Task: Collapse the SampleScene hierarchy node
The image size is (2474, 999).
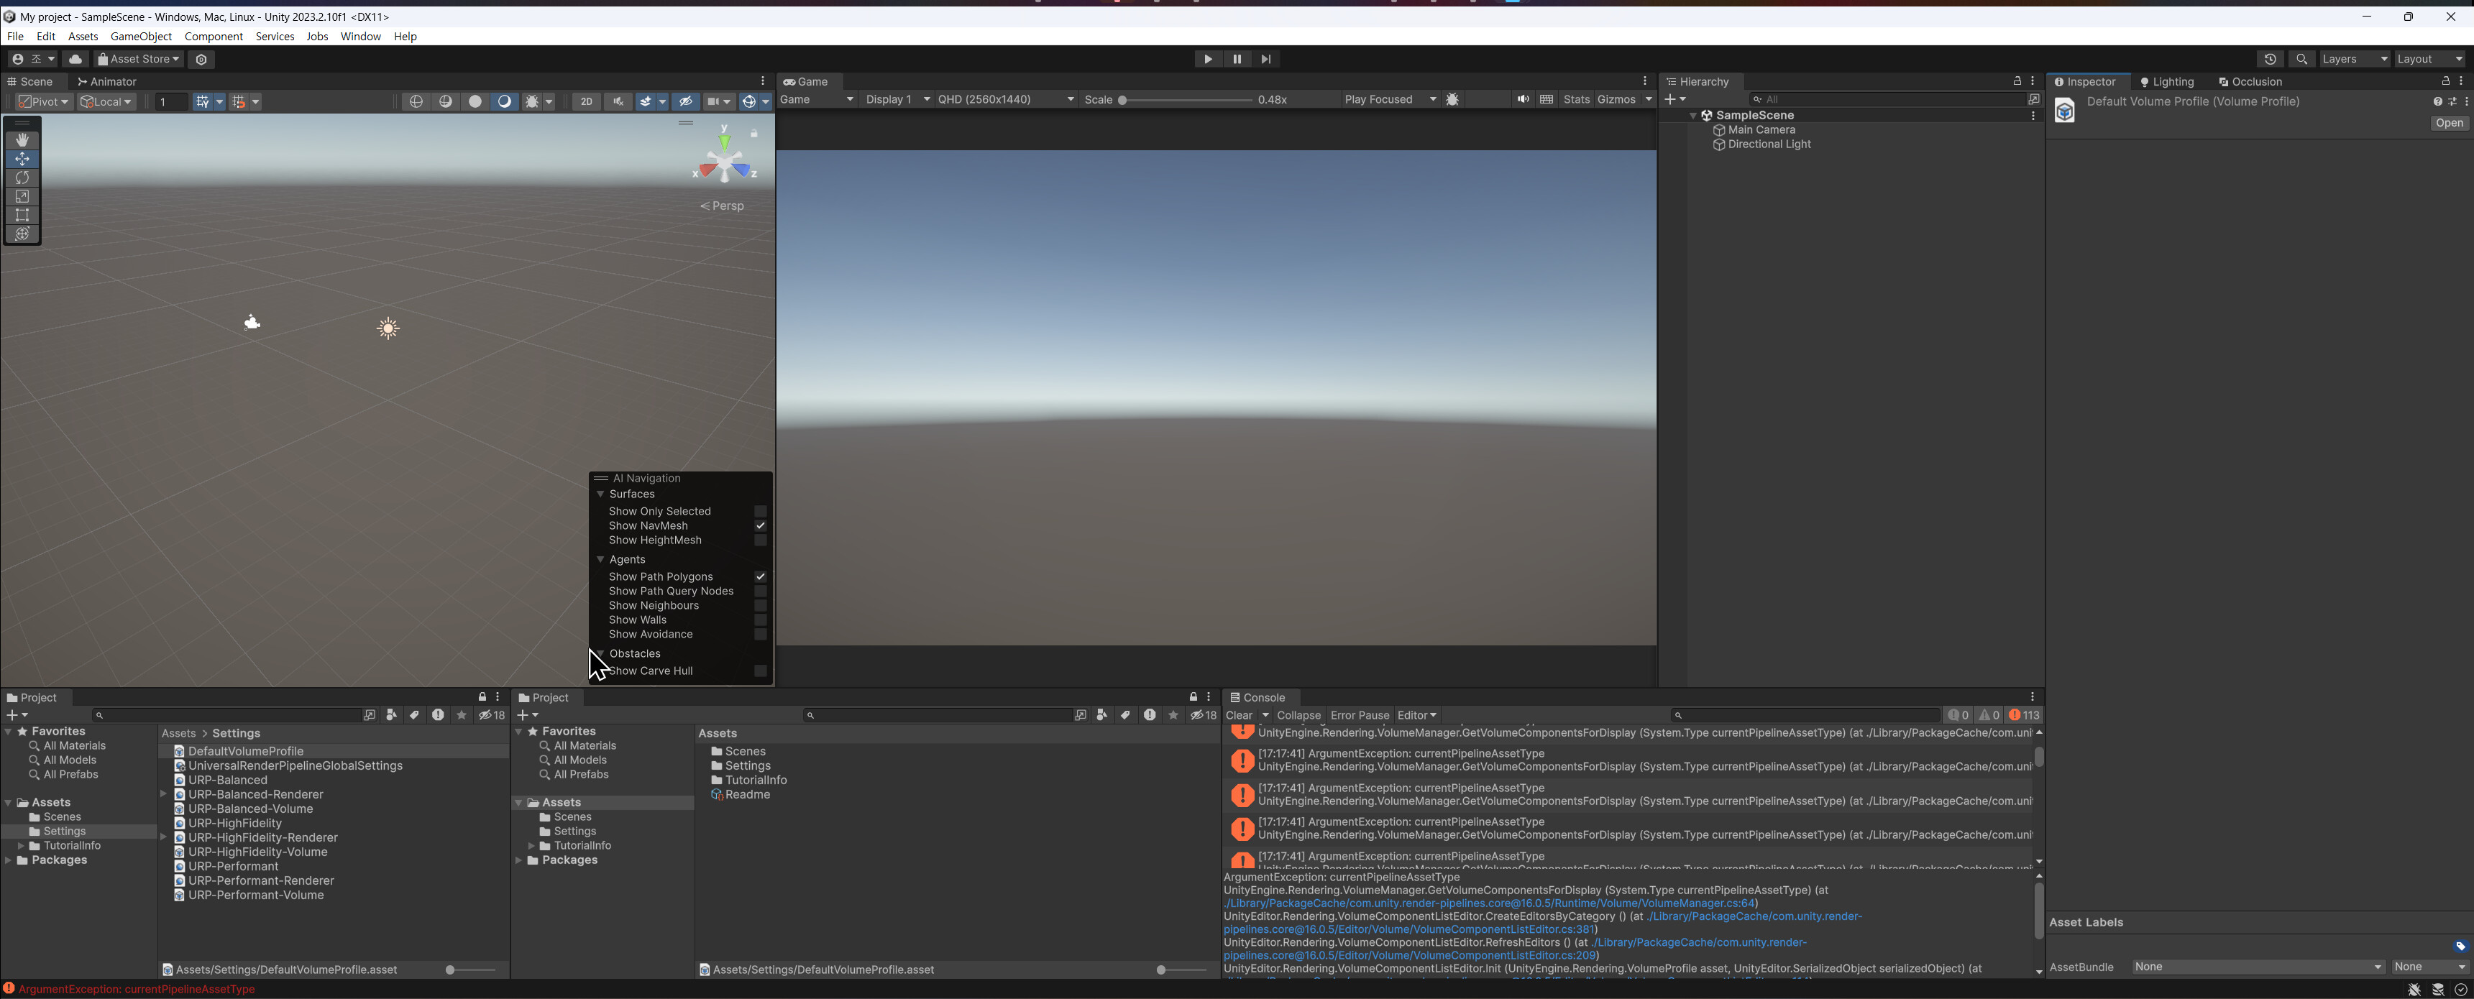Action: coord(1693,115)
